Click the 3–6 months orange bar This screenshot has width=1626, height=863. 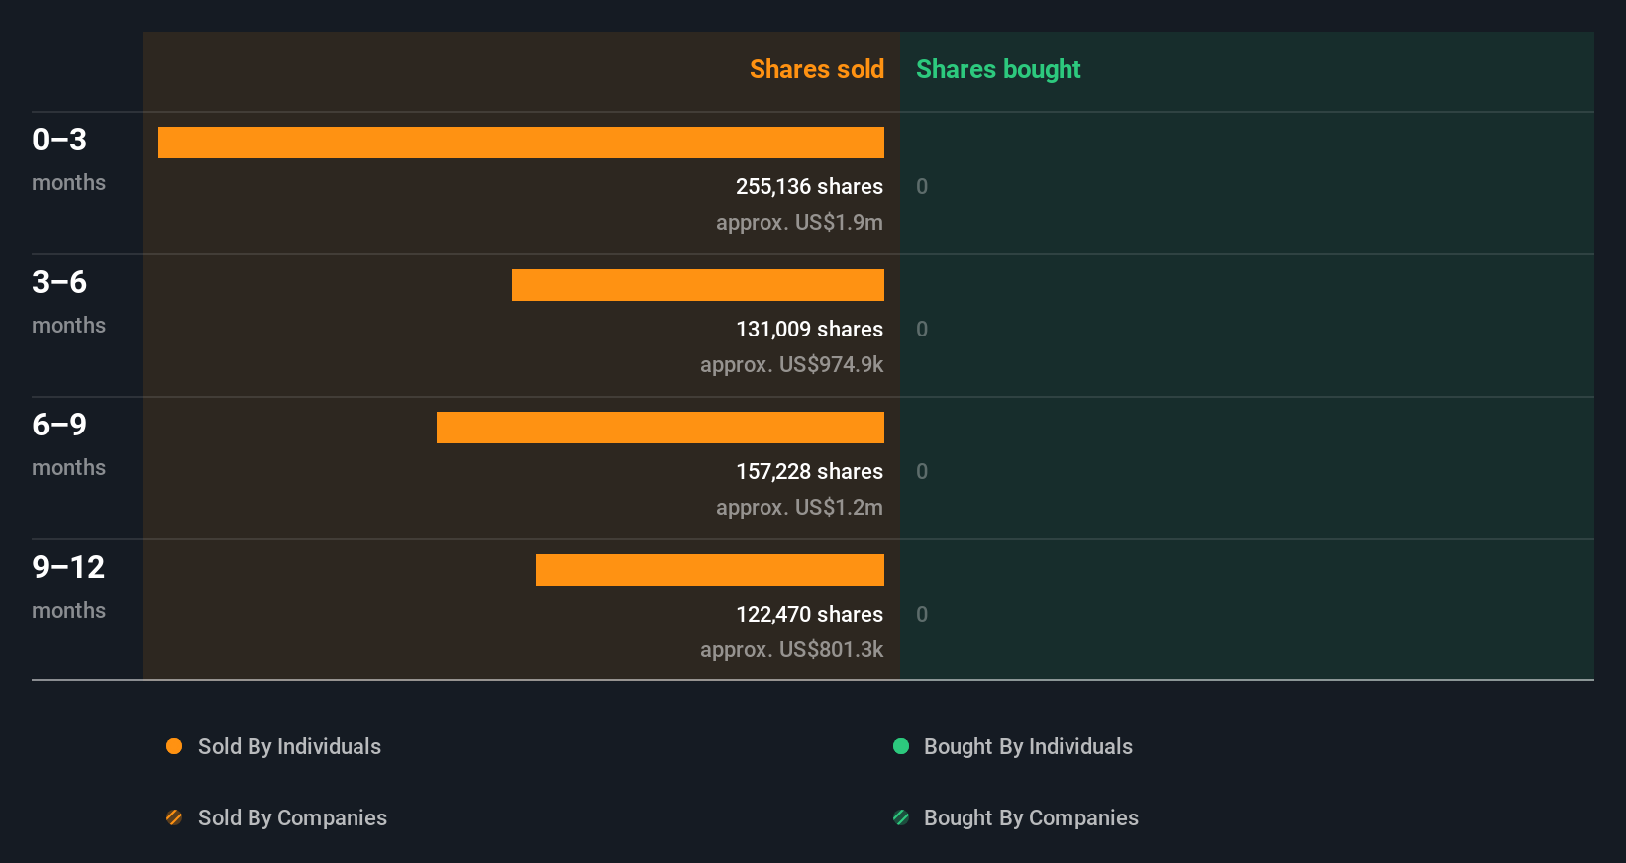[698, 285]
